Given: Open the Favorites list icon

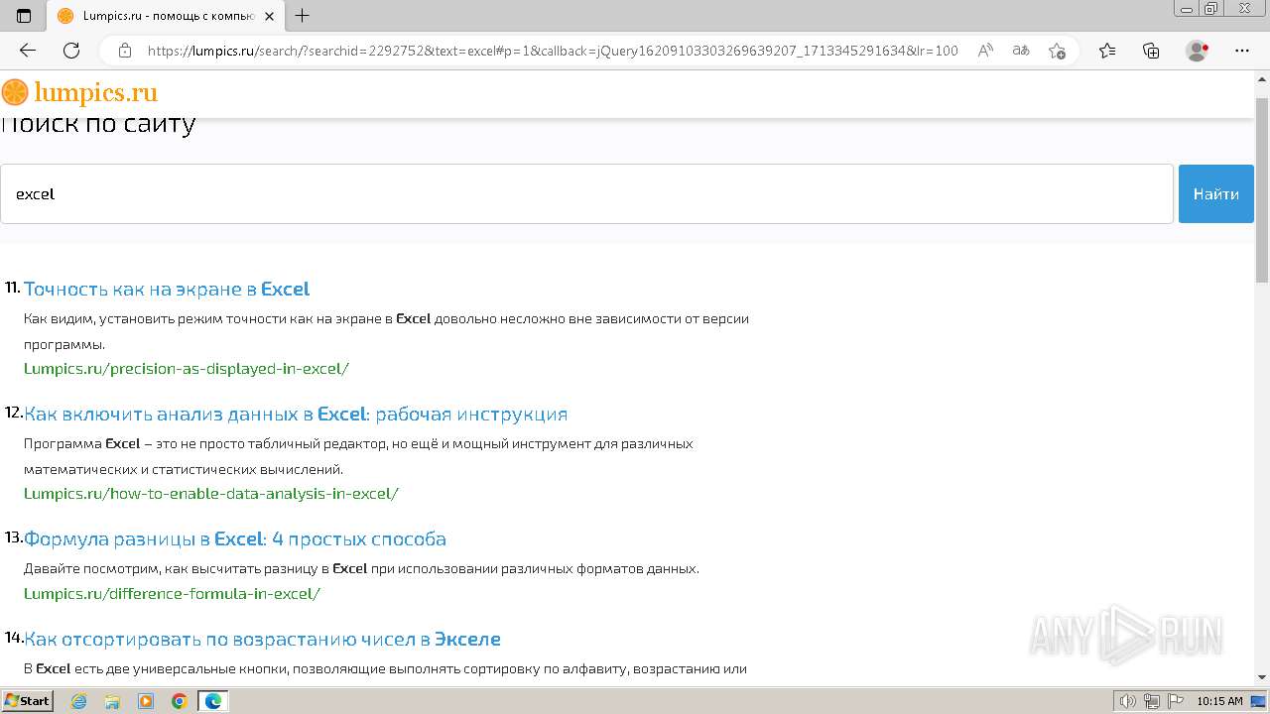Looking at the screenshot, I should (1107, 51).
